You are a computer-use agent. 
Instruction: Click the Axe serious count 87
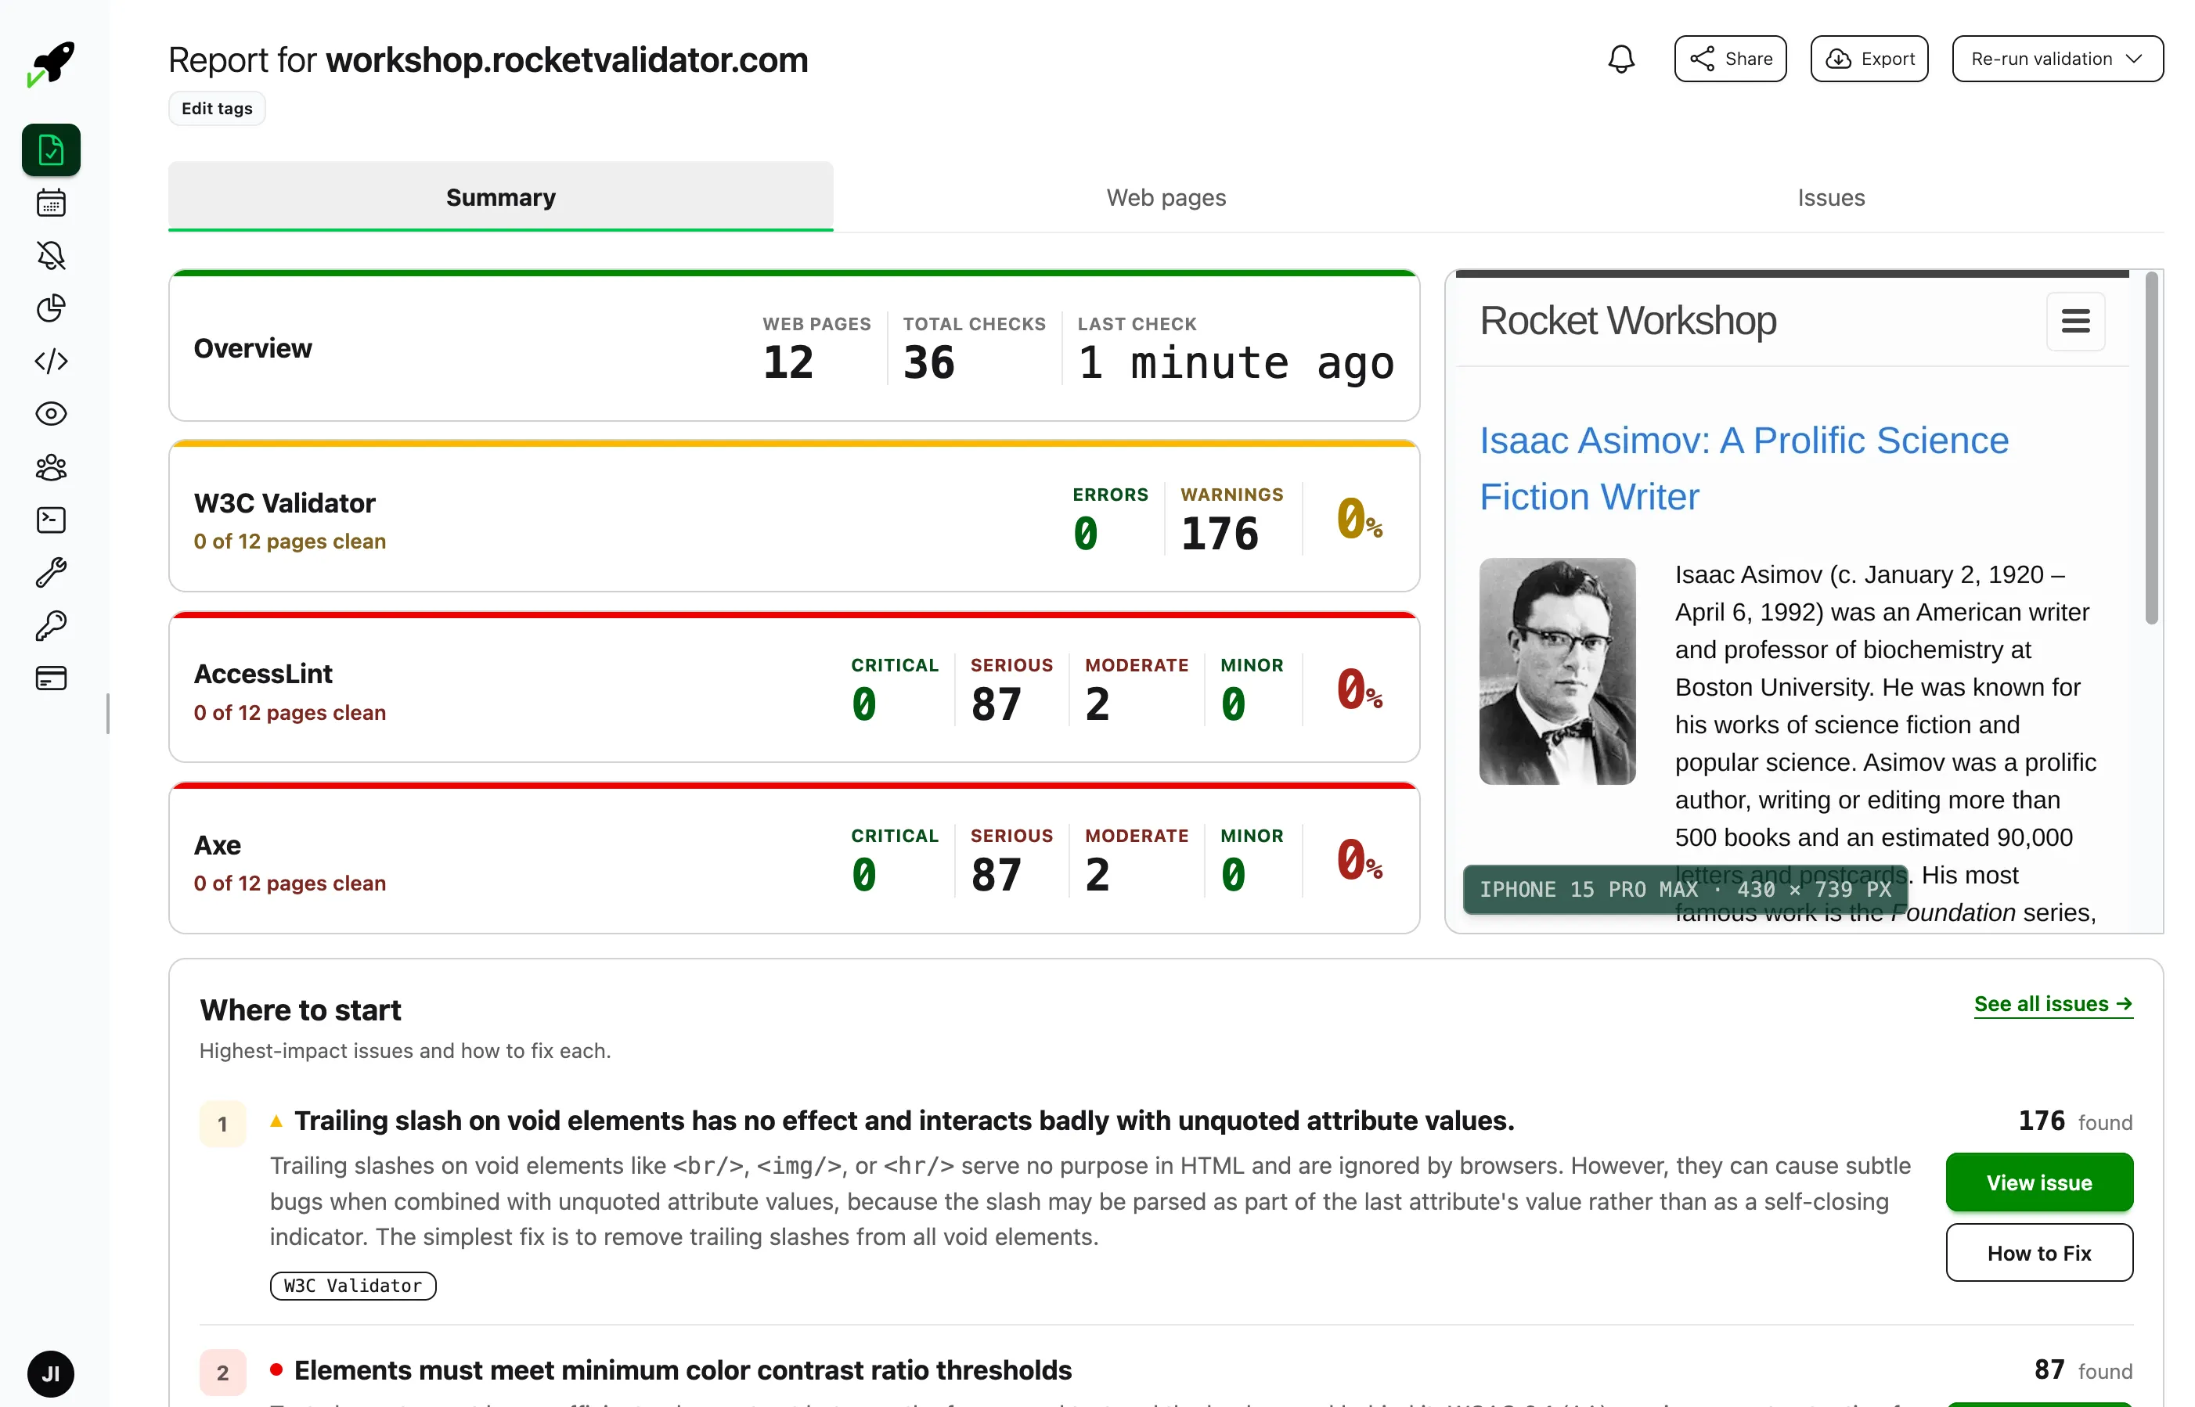996,875
